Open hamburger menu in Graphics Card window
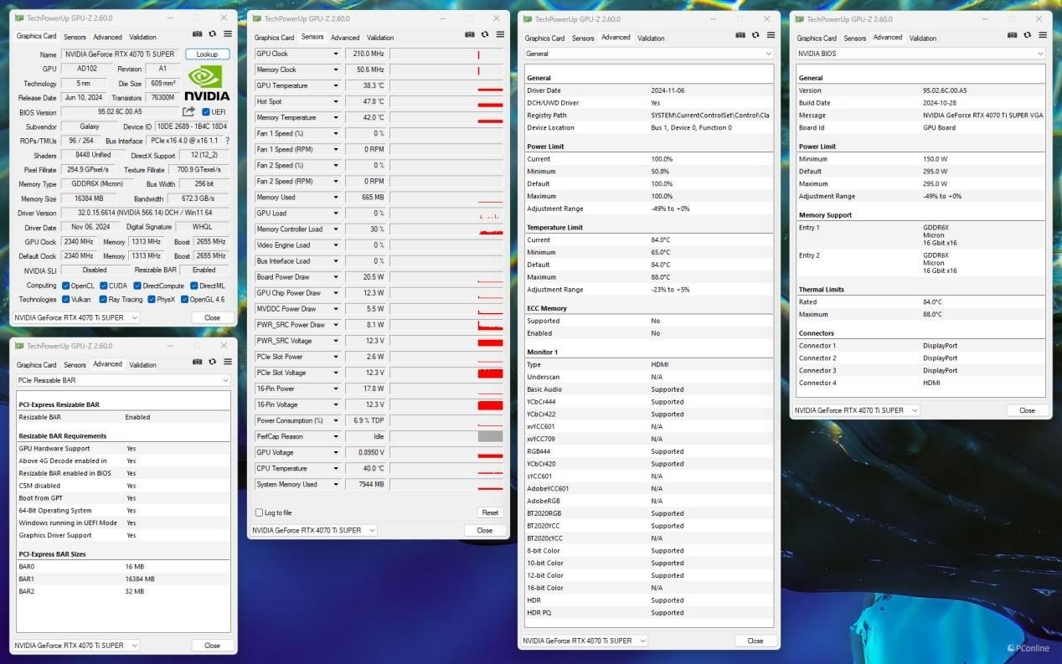Screen dimensions: 1062x664 click(227, 34)
